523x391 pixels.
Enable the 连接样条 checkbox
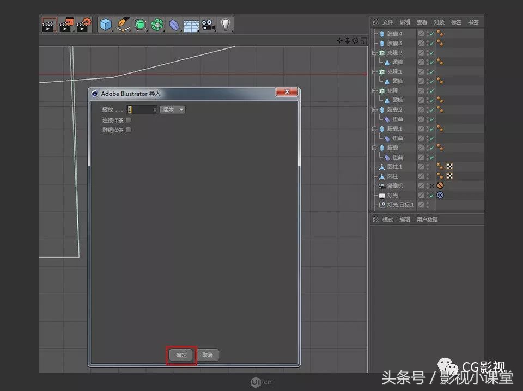(x=129, y=120)
